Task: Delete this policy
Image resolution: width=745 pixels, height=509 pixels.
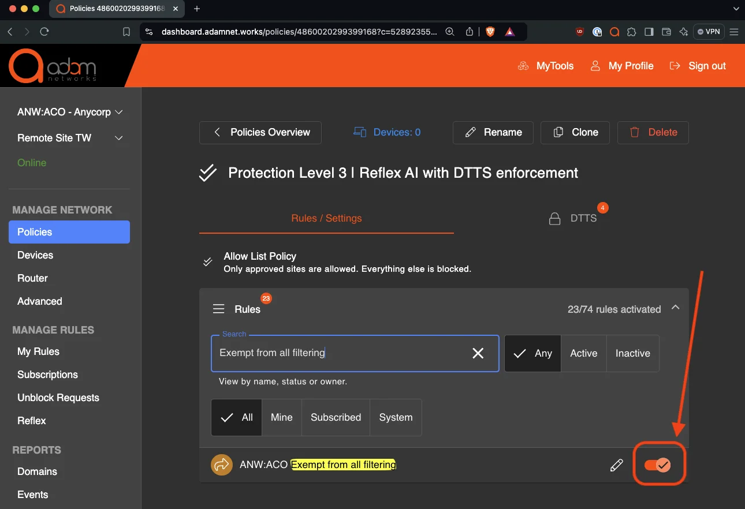Action: click(x=653, y=132)
